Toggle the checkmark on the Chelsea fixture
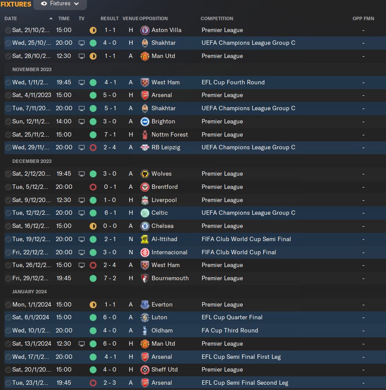Viewport: 386px width, 390px height. (x=8, y=226)
